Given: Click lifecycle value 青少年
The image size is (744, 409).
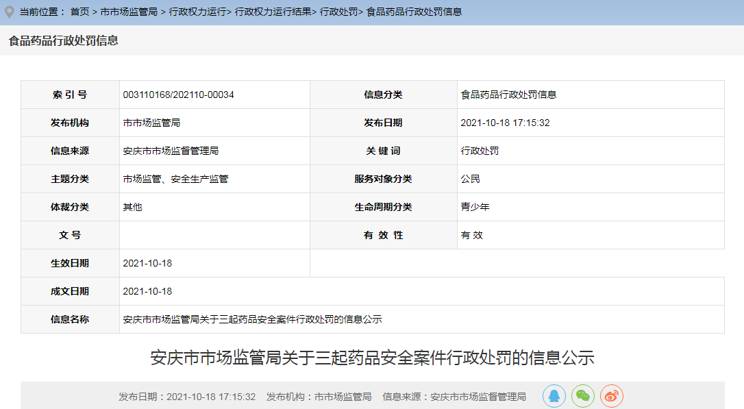Looking at the screenshot, I should (475, 207).
